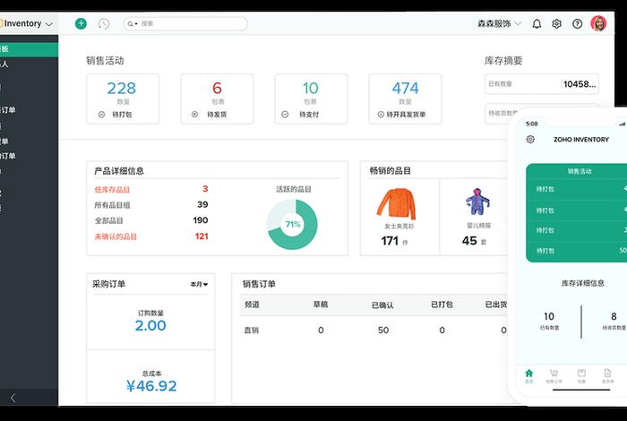Tap the home icon in mobile bottom bar
Image resolution: width=627 pixels, height=421 pixels.
(x=529, y=374)
